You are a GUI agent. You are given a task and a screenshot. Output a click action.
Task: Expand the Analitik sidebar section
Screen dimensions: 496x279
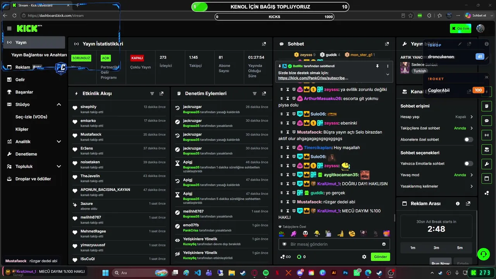coord(59,142)
